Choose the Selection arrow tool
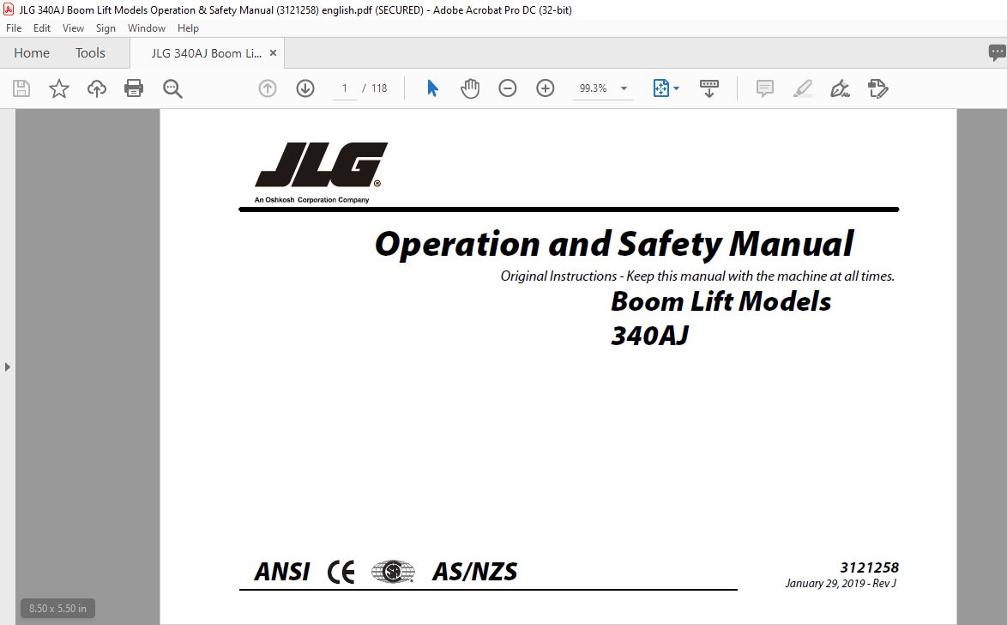Image resolution: width=1007 pixels, height=625 pixels. click(x=432, y=88)
